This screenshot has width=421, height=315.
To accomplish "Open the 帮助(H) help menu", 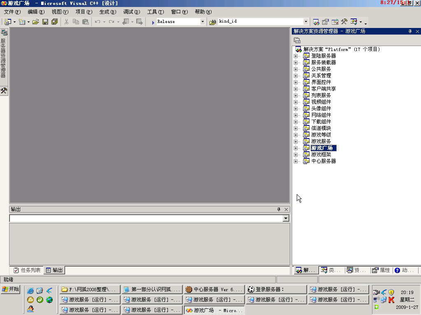I will pos(203,12).
